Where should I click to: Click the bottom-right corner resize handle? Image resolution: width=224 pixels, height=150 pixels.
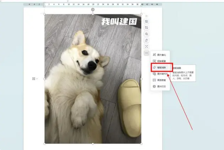click(x=141, y=144)
